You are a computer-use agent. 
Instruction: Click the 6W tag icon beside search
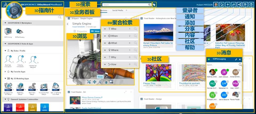pyautogui.click(x=154, y=5)
